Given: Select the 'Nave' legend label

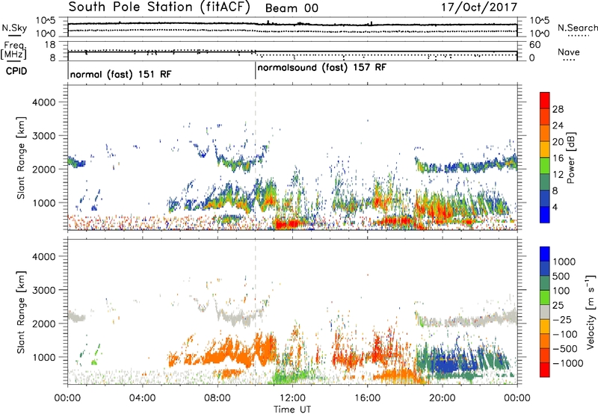Looking at the screenshot, I should pos(569,52).
